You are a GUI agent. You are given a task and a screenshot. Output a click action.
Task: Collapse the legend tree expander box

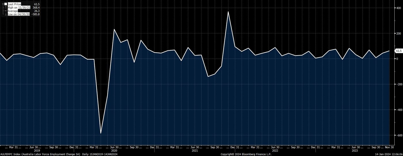[x=3, y=4]
